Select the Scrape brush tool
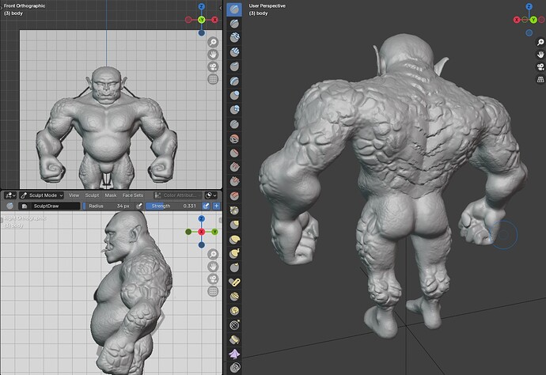The image size is (546, 375). pyautogui.click(x=234, y=181)
